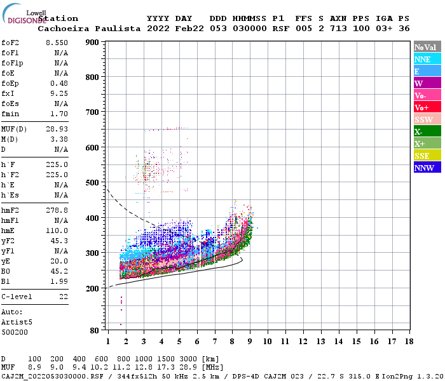
Task: Click the 80 km height axis label
Action: (x=95, y=331)
